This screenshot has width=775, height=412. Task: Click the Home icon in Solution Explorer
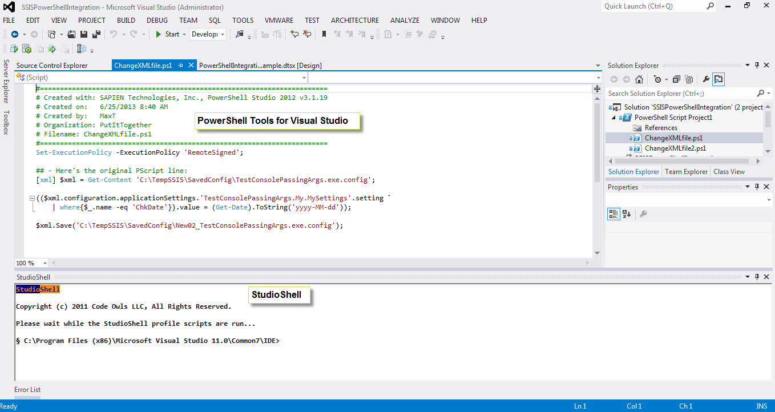click(639, 79)
